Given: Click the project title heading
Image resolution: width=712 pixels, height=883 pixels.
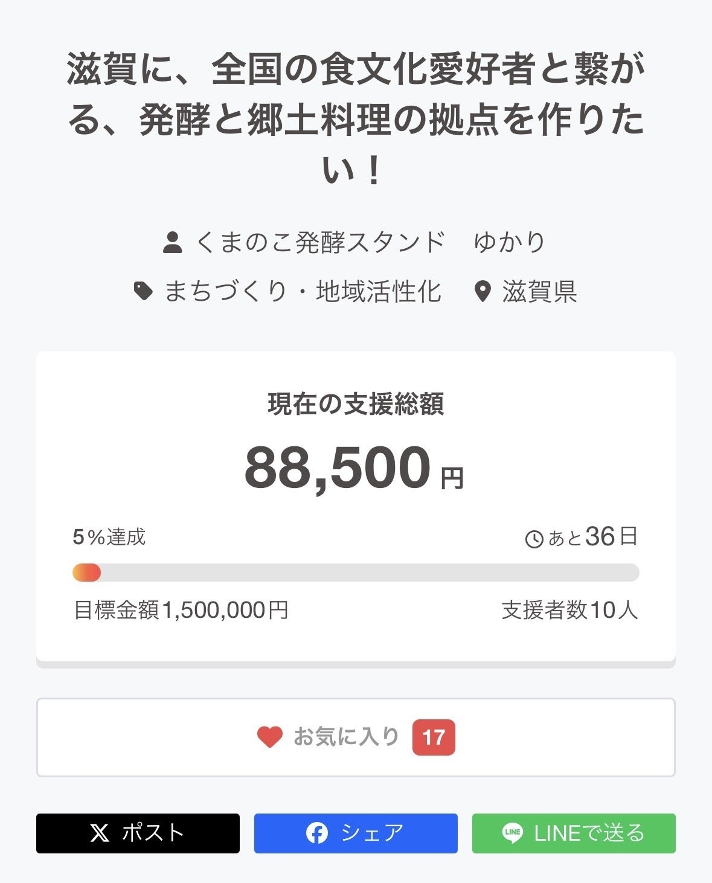Looking at the screenshot, I should (x=356, y=120).
